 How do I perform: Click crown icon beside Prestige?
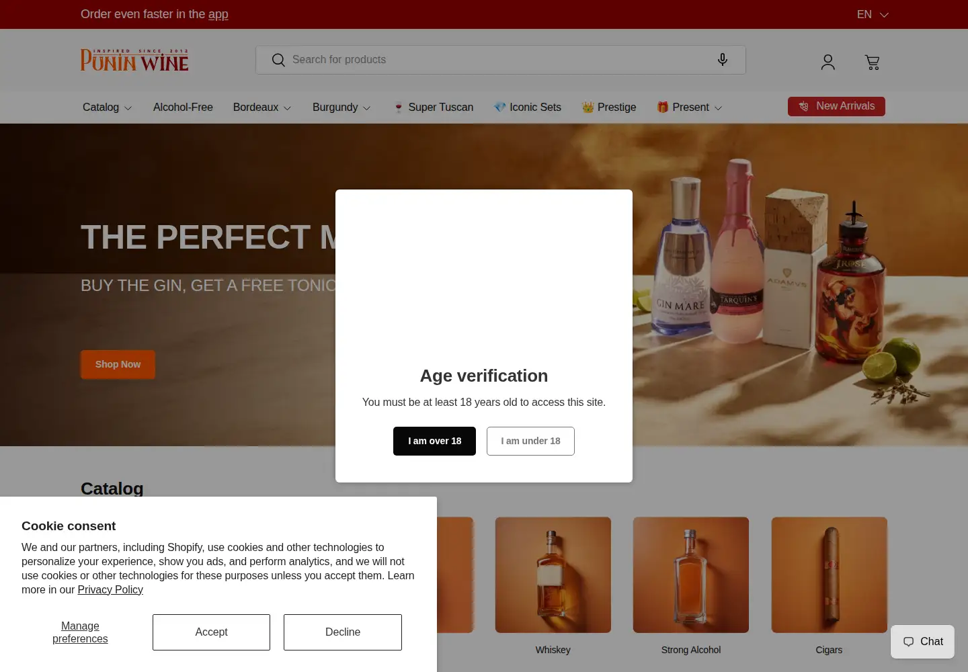click(588, 108)
